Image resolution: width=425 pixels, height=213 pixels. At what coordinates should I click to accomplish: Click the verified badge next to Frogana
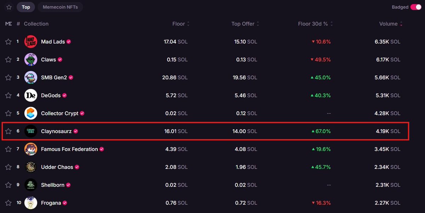pyautogui.click(x=65, y=203)
